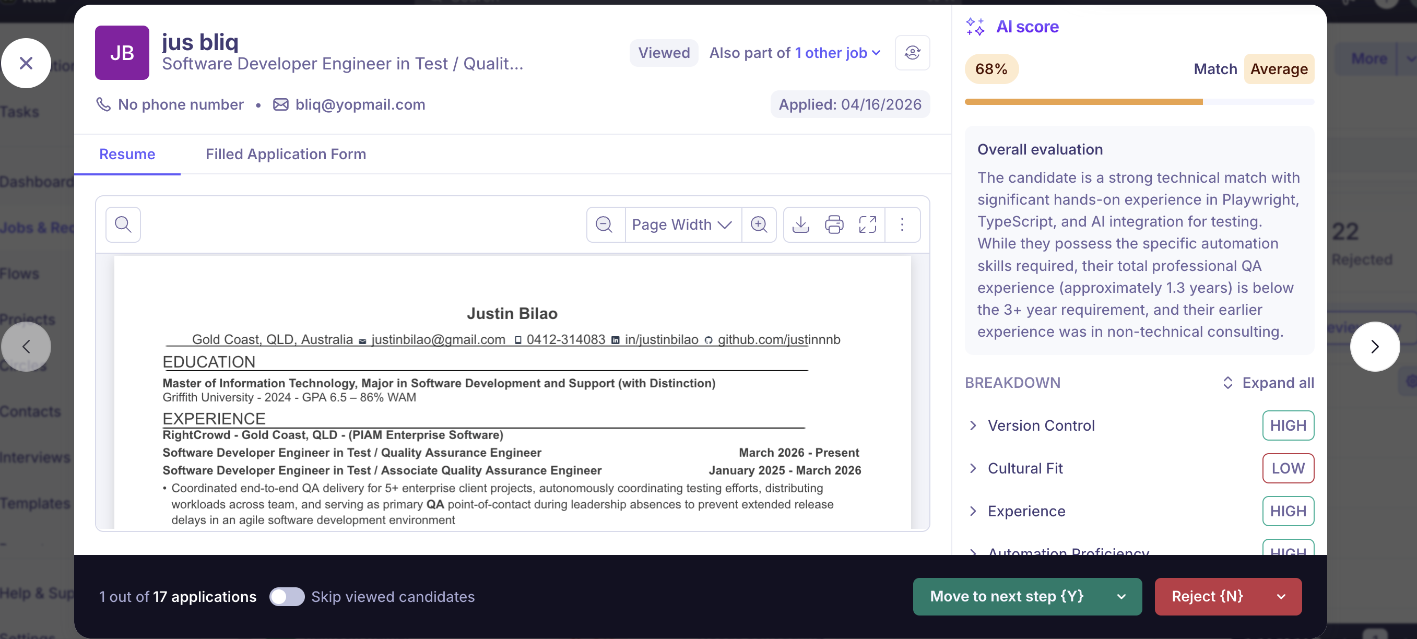1417x639 pixels.
Task: Download the resume file
Action: tap(801, 224)
